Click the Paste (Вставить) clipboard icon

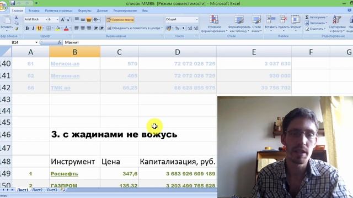point(7,20)
